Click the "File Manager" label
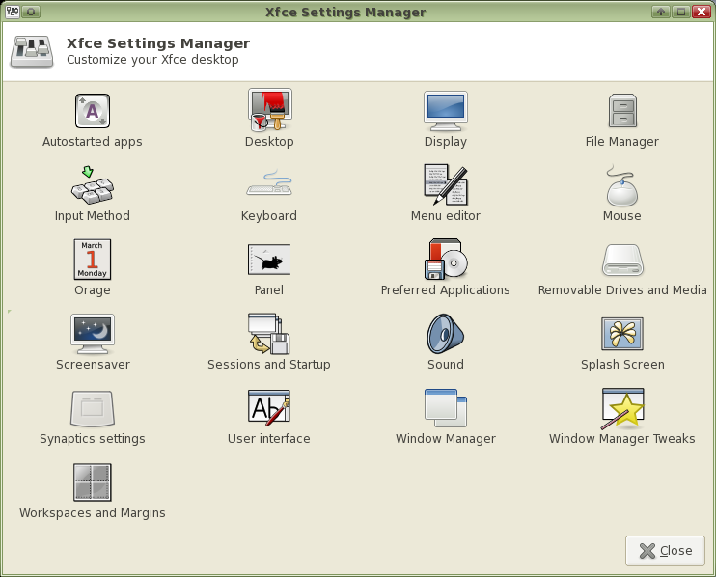This screenshot has height=577, width=716. [622, 142]
